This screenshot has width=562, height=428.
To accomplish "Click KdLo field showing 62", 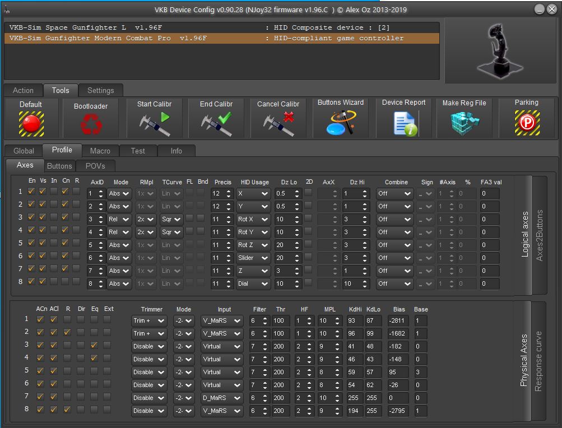I will (x=373, y=385).
